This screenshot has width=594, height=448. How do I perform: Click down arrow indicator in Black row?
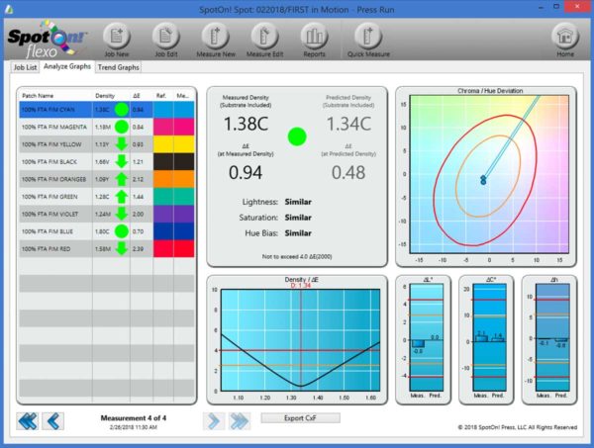click(x=122, y=162)
